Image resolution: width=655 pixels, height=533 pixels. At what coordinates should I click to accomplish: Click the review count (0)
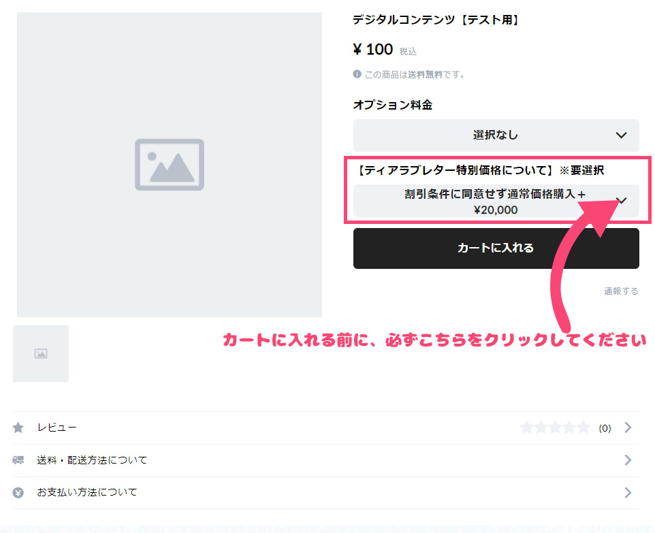[605, 428]
